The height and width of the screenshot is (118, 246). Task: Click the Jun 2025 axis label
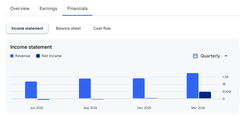36,108
